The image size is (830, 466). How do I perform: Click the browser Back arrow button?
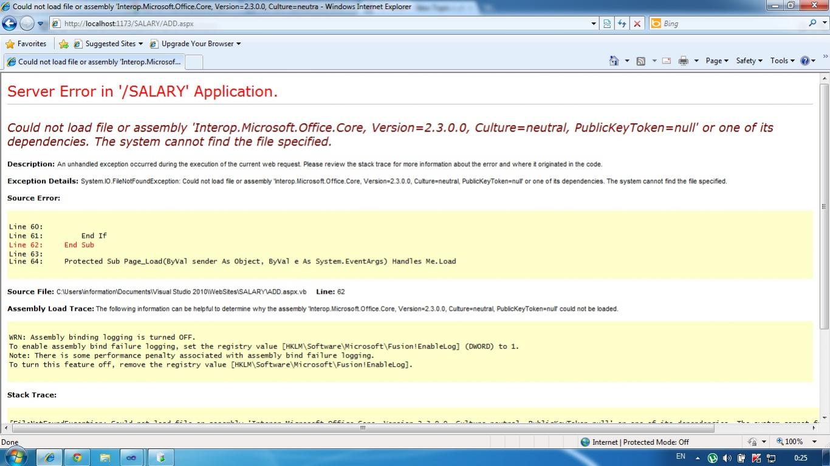10,24
